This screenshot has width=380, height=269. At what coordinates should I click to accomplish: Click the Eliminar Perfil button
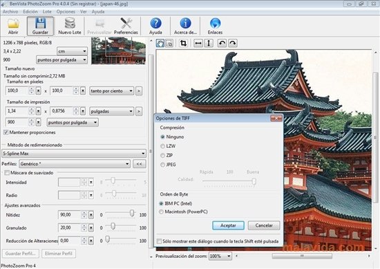(x=59, y=254)
